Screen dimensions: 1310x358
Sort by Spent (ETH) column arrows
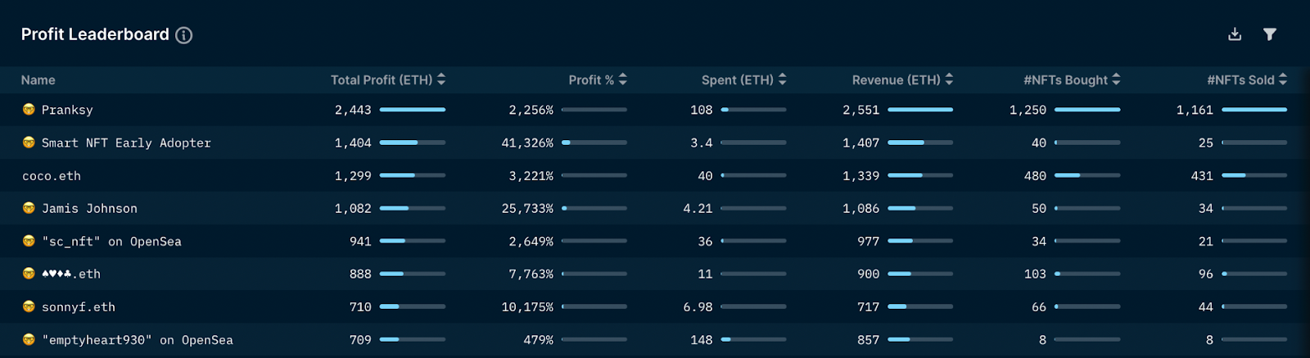coord(783,79)
